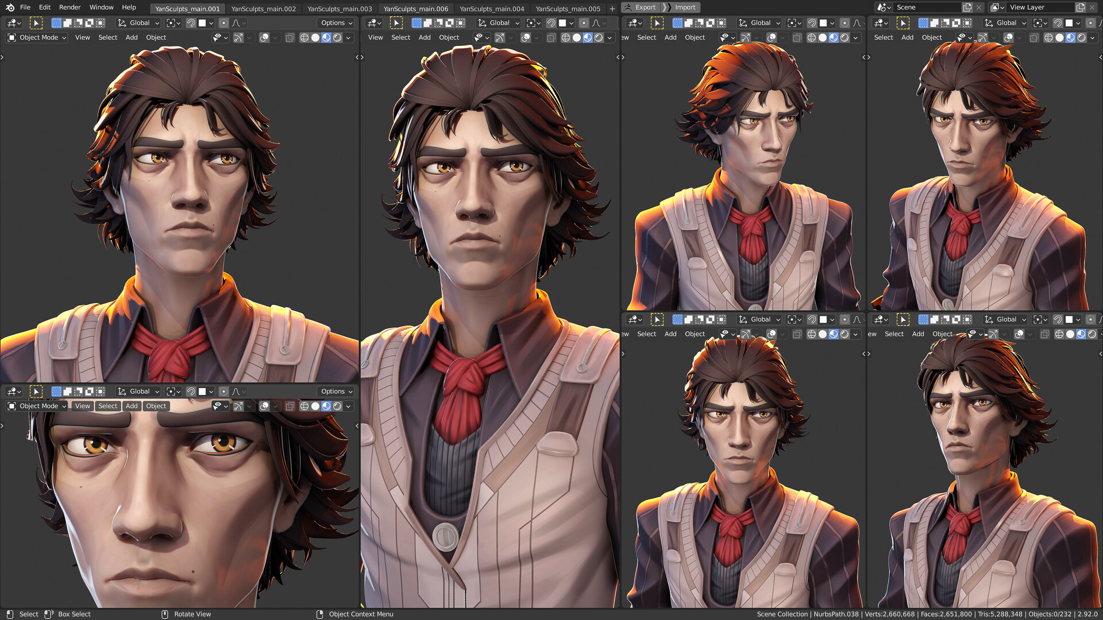Choose Subtract selection mode icon in top-left viewport
1103x620 pixels.
[x=78, y=23]
